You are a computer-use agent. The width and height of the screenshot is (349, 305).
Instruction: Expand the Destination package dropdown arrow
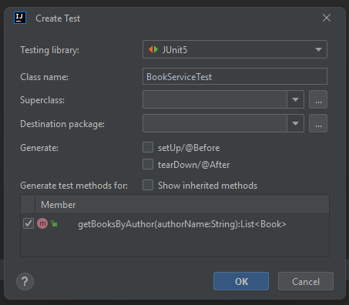pyautogui.click(x=295, y=123)
